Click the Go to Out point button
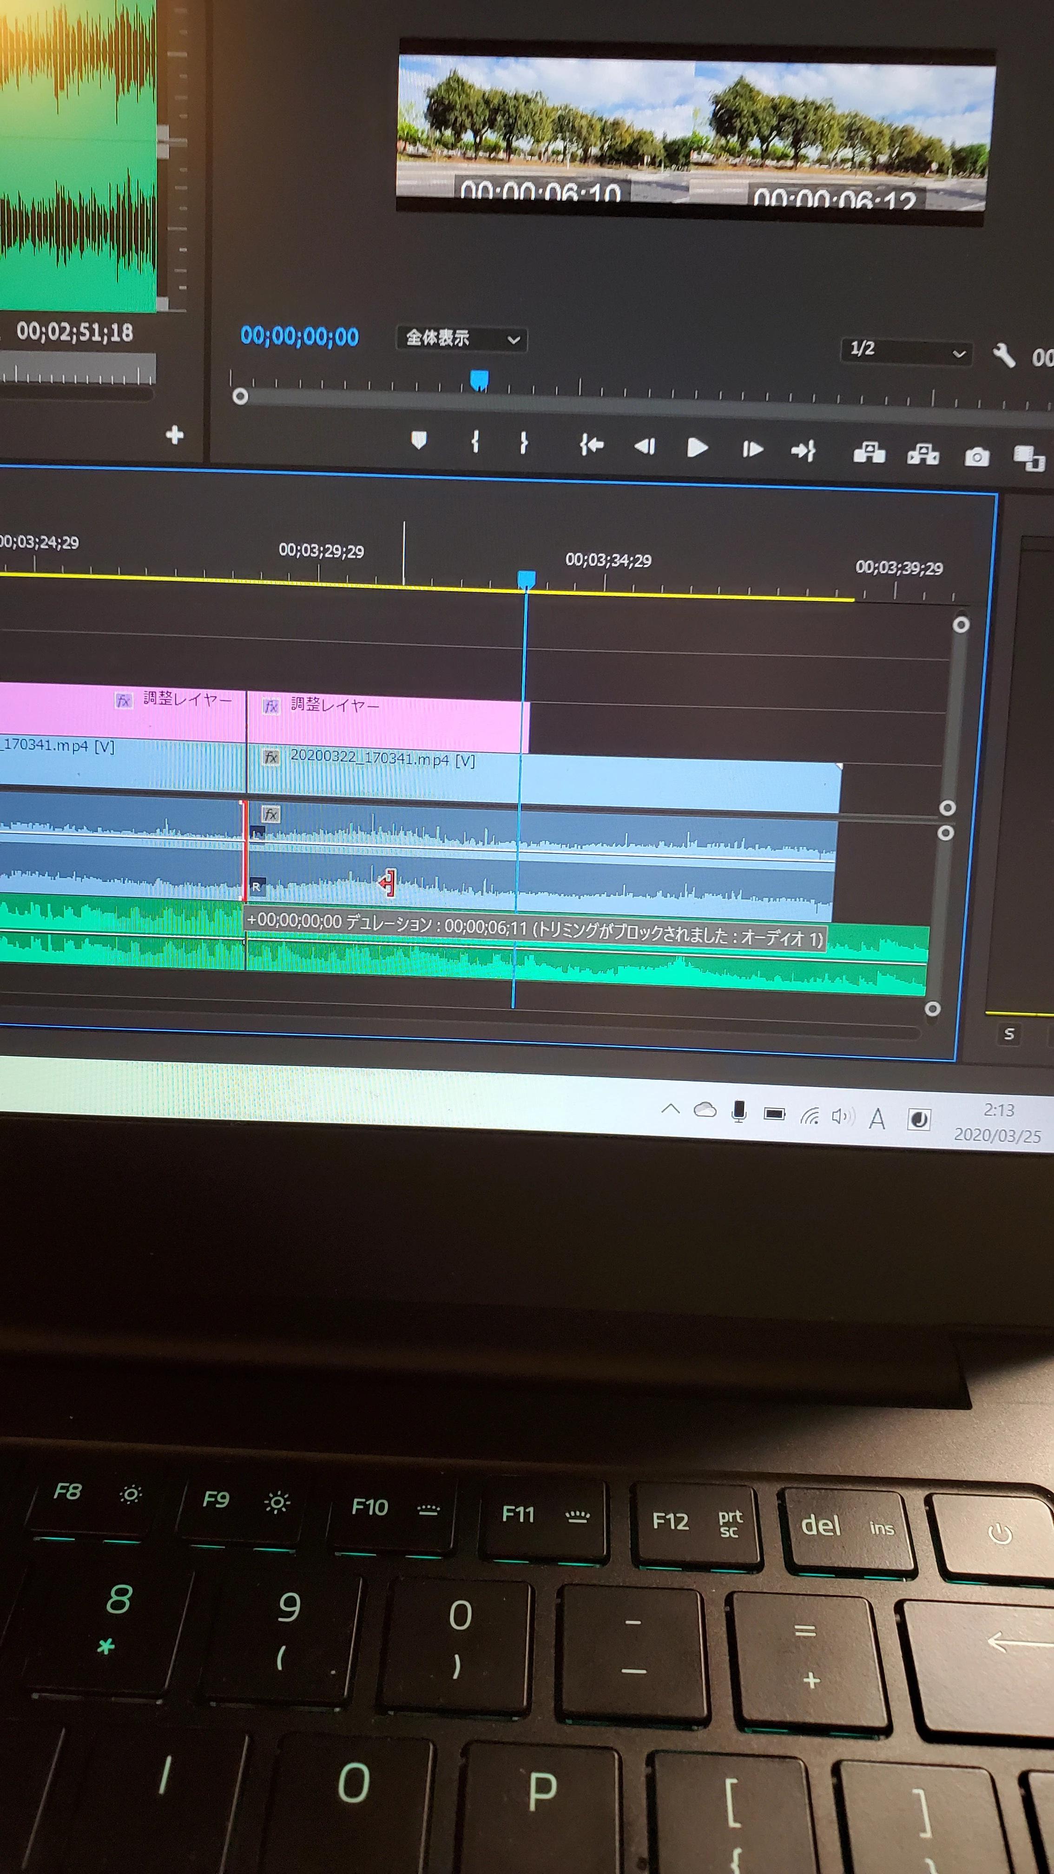 (x=803, y=451)
